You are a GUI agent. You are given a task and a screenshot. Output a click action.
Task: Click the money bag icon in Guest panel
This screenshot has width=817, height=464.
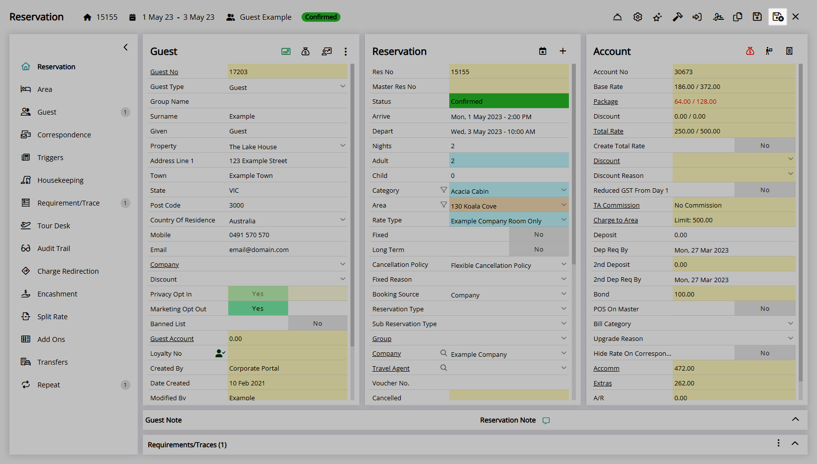305,51
